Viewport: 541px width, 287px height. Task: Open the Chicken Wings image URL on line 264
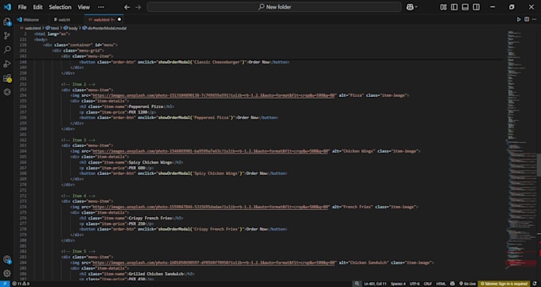pyautogui.click(x=210, y=151)
